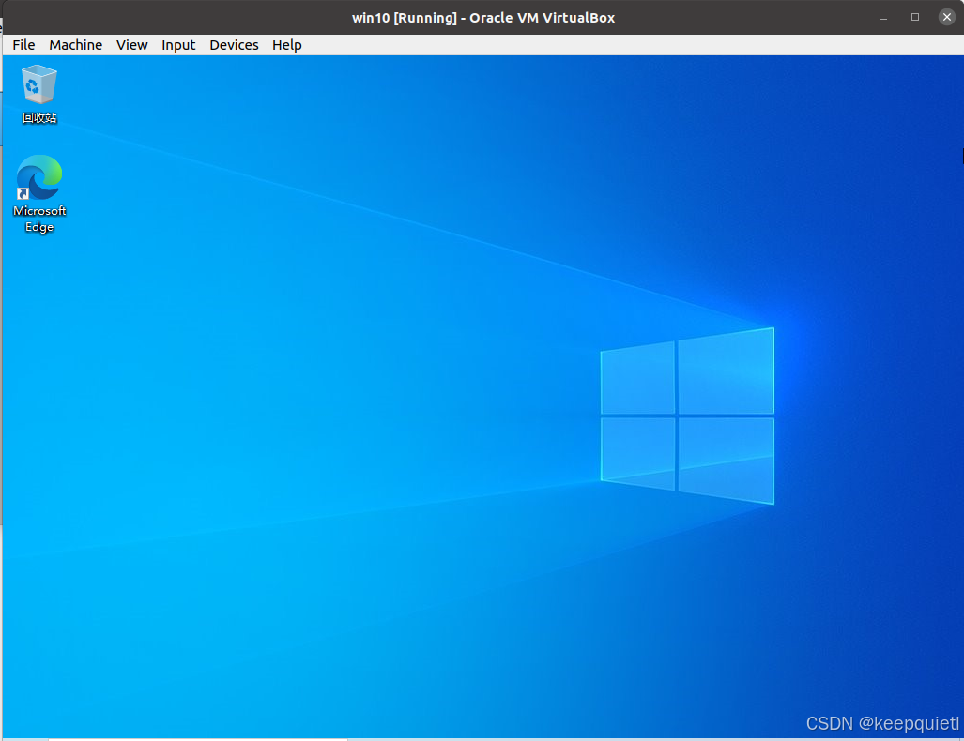Open the Help menu
964x741 pixels.
pos(287,45)
